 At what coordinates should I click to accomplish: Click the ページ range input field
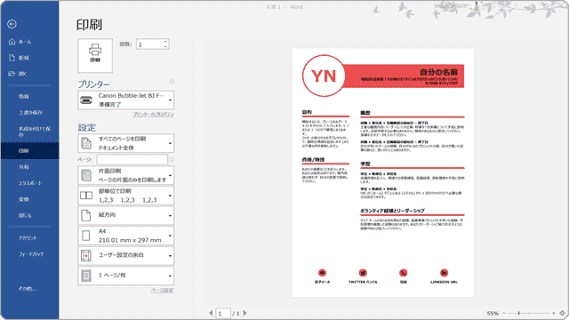pos(132,160)
